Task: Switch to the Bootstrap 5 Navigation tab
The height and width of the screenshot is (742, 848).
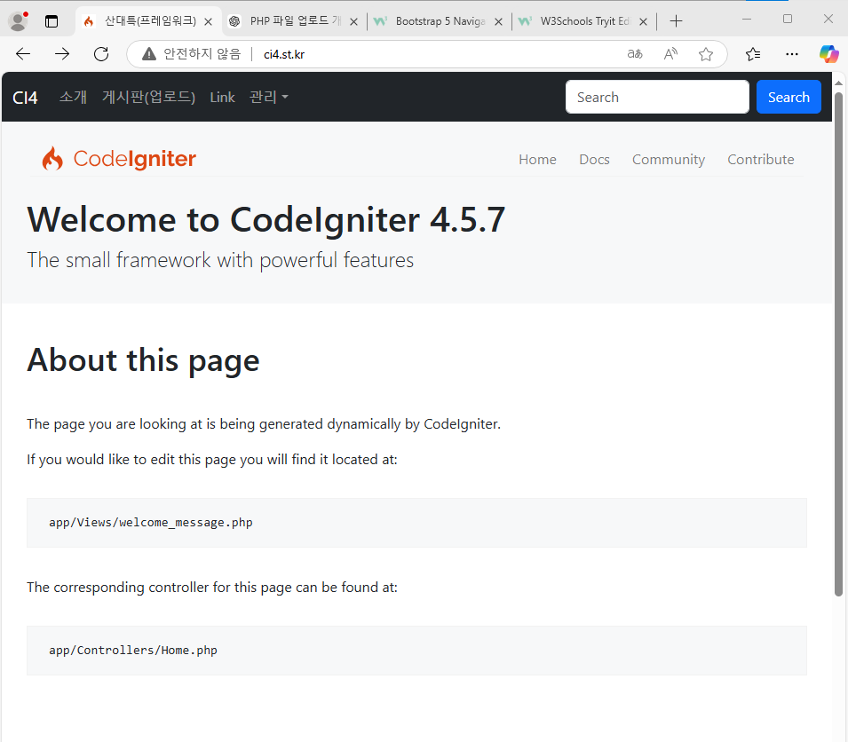Action: pyautogui.click(x=440, y=21)
